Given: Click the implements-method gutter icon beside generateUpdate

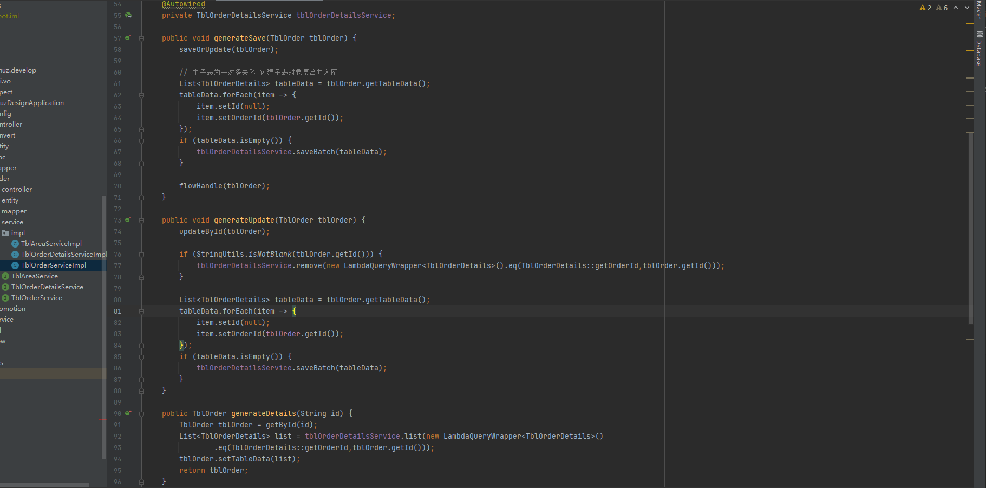Looking at the screenshot, I should tap(128, 220).
